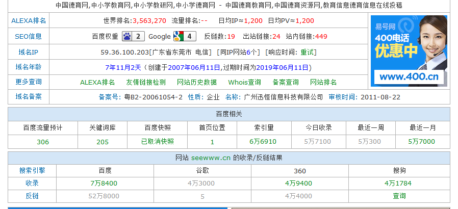
Task: Click the 搜索引擎 row header
Action: [32, 170]
